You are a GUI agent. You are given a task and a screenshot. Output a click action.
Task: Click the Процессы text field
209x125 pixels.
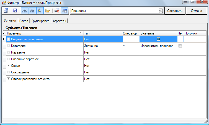click(x=114, y=11)
